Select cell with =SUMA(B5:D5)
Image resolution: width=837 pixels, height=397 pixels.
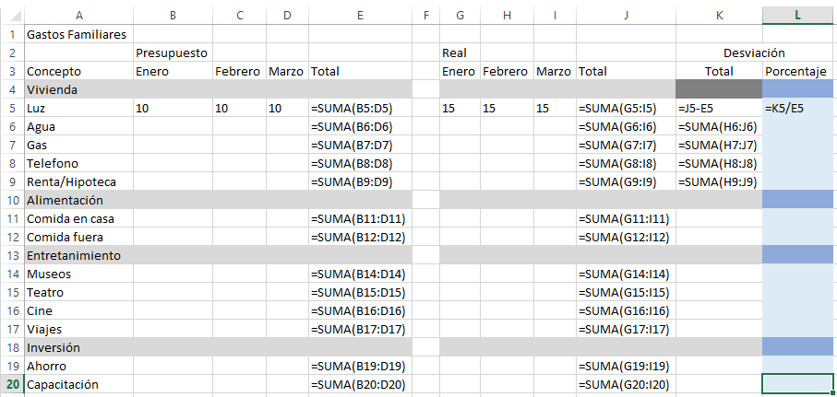click(x=360, y=108)
